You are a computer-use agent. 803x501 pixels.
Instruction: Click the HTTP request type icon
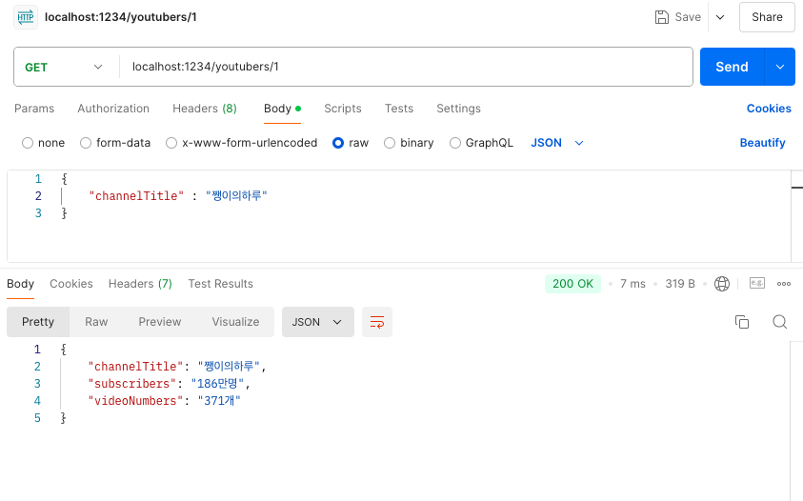tap(25, 17)
